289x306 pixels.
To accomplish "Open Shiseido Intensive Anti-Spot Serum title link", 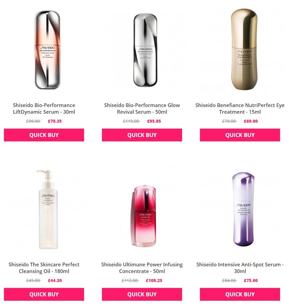I will pos(240,268).
